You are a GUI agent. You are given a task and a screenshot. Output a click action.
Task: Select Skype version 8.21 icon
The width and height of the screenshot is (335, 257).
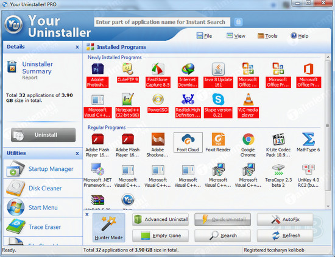(x=218, y=100)
